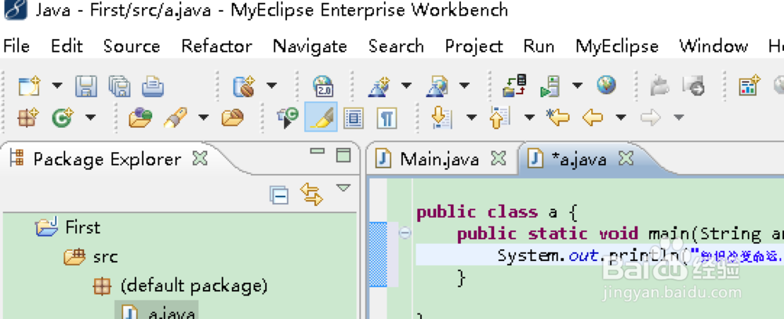
Task: Click the New Java Class icon
Action: [63, 118]
